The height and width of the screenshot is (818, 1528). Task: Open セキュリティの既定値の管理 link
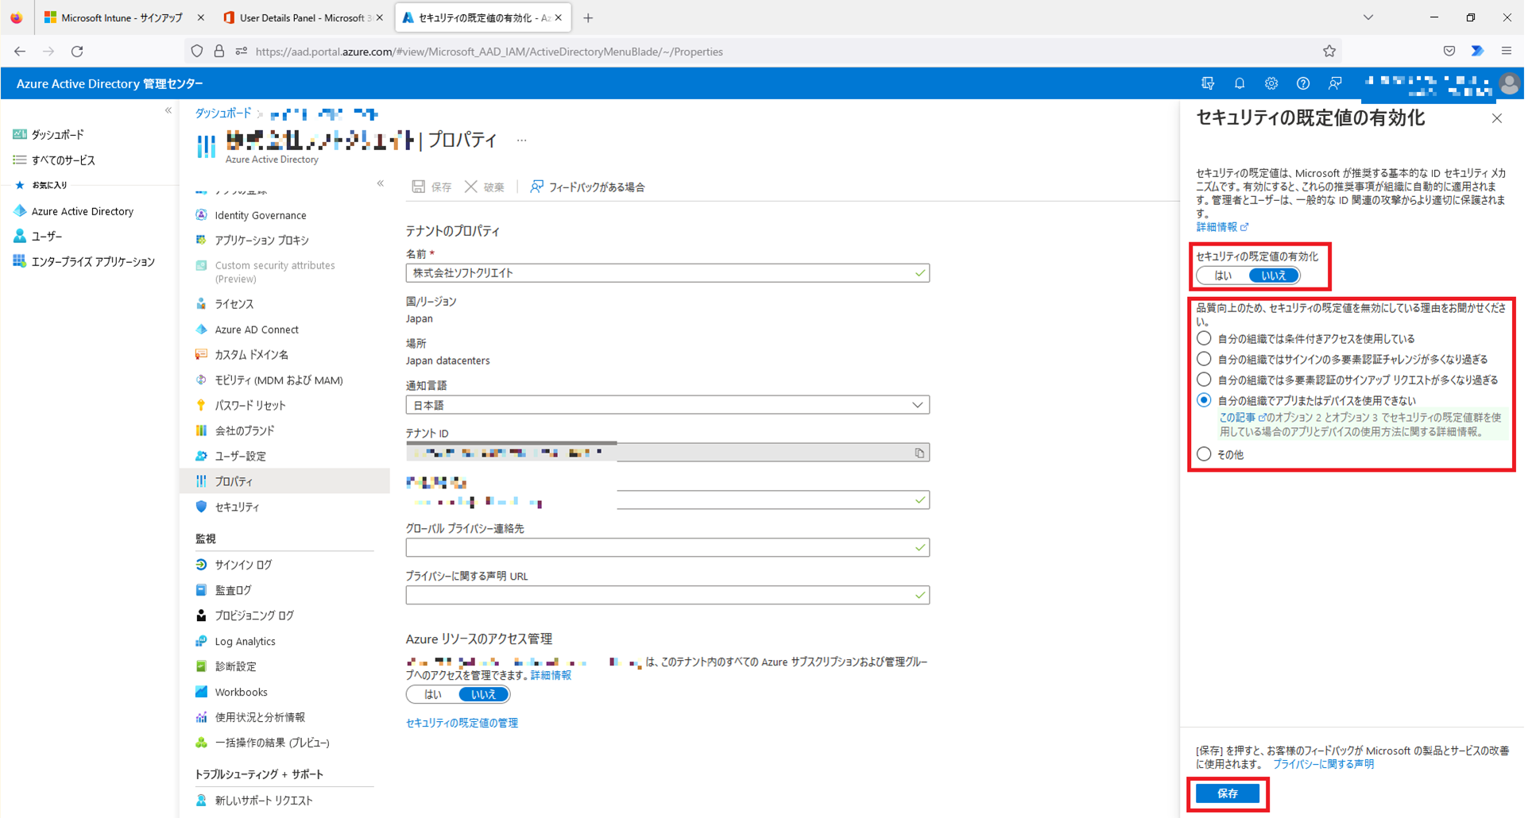(462, 723)
